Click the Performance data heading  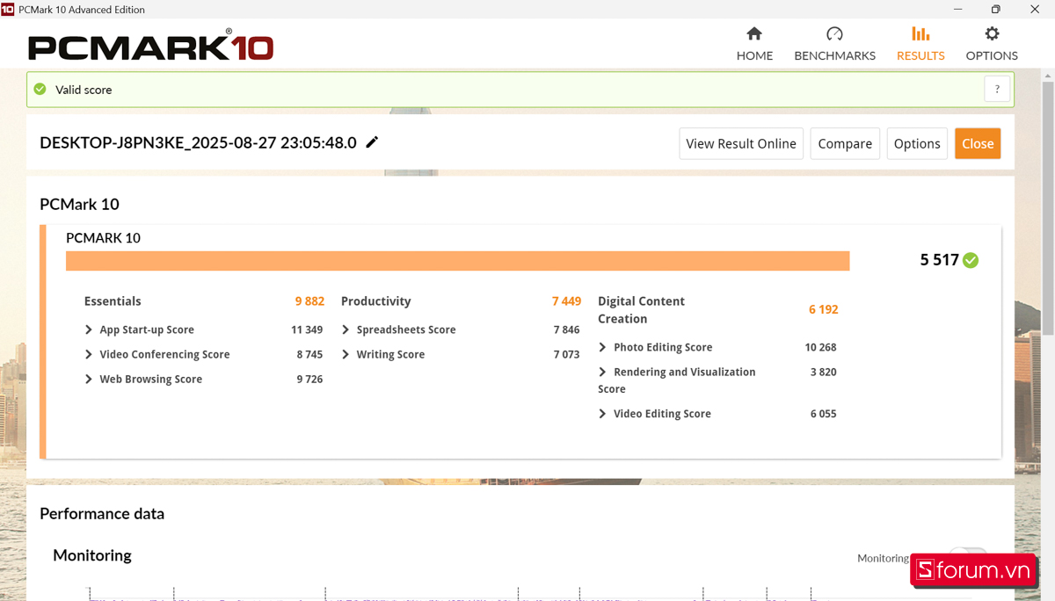point(102,513)
